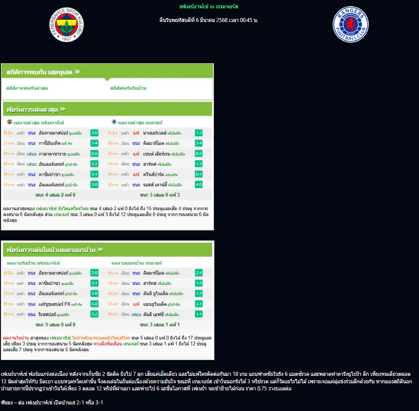This screenshot has height=411, width=419.
Task: Click the summary 'ชนะ 5 เสมอ 0 แพ้ 0'
Action: pos(55,325)
